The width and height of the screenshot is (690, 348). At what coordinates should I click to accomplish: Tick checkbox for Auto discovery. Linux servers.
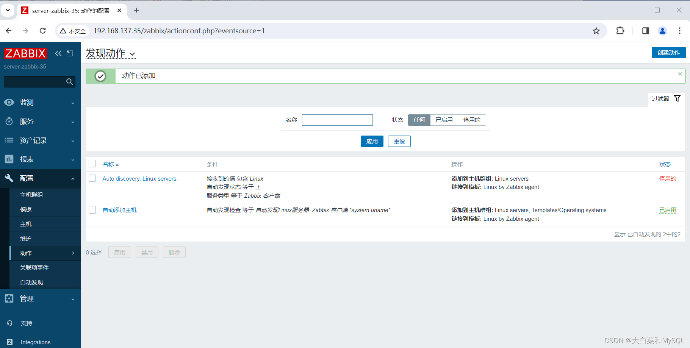coord(92,178)
